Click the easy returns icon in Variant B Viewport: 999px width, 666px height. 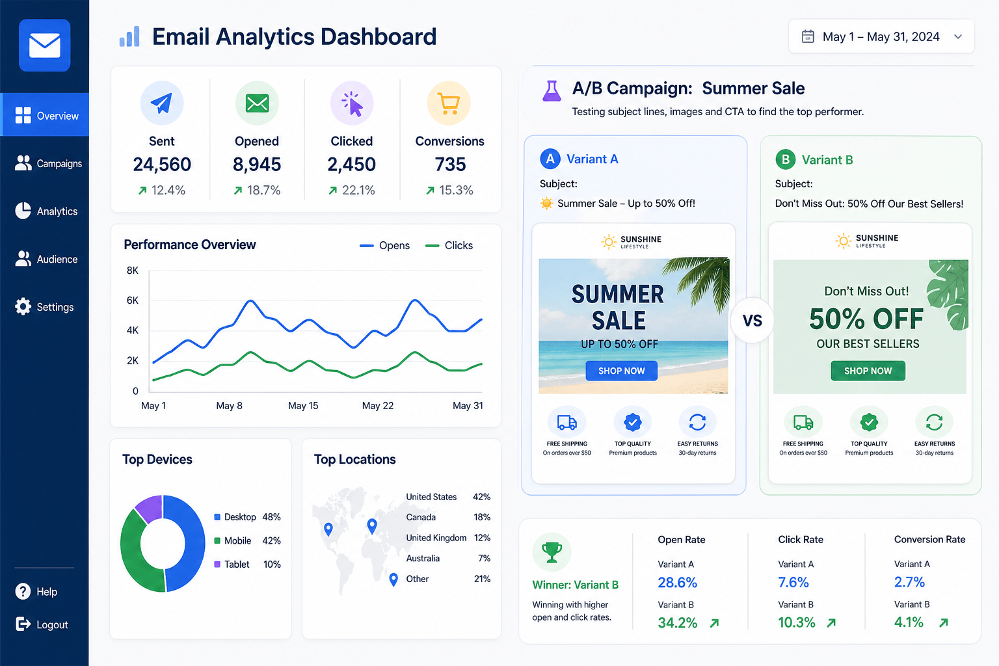click(934, 423)
